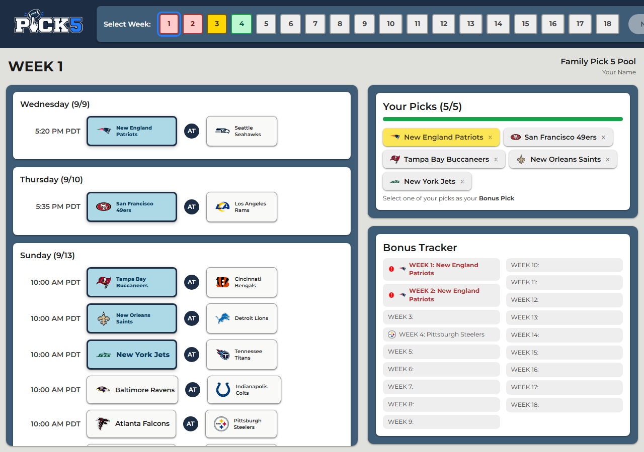The width and height of the screenshot is (644, 452).
Task: Go to Week 9
Action: pos(364,24)
